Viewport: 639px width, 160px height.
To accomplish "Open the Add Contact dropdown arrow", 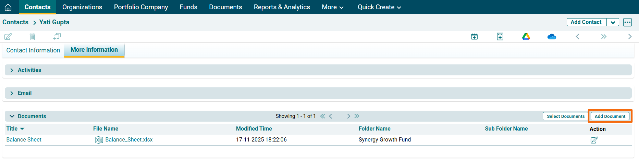I will coord(613,22).
